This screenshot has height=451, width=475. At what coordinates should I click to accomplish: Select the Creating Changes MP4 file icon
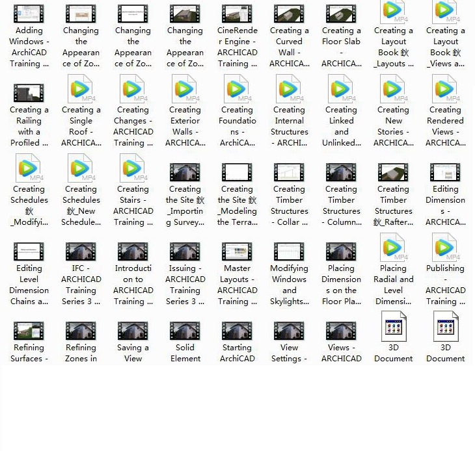133,90
